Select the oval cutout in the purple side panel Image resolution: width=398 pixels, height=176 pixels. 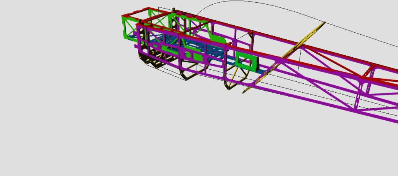tap(188, 55)
